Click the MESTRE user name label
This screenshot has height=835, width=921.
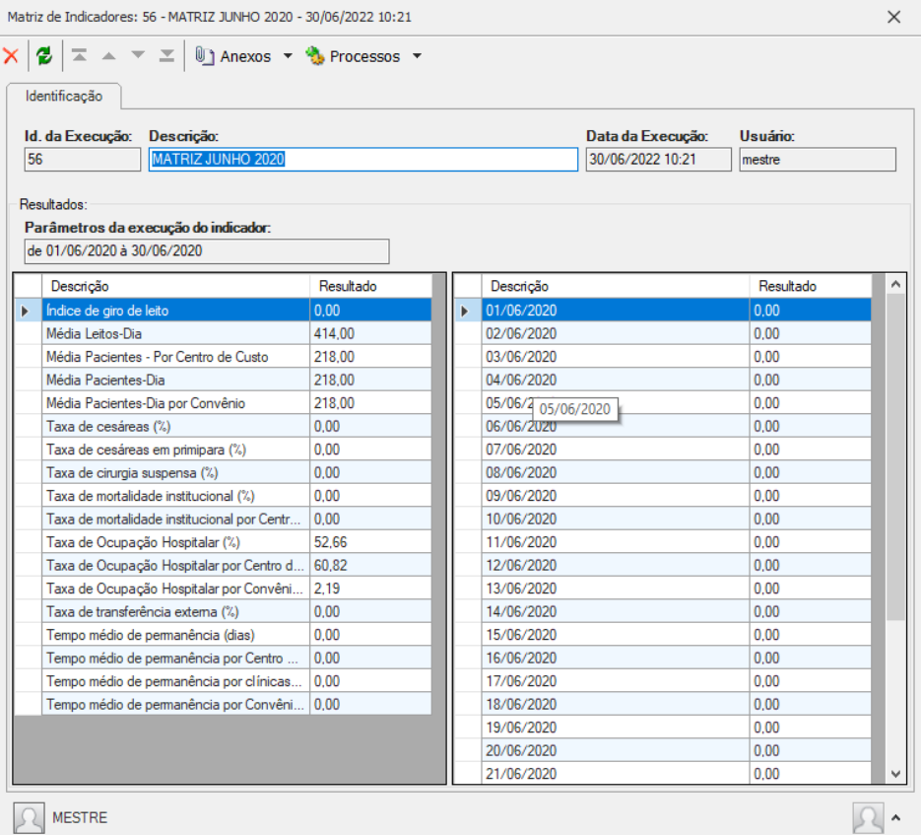(x=80, y=817)
